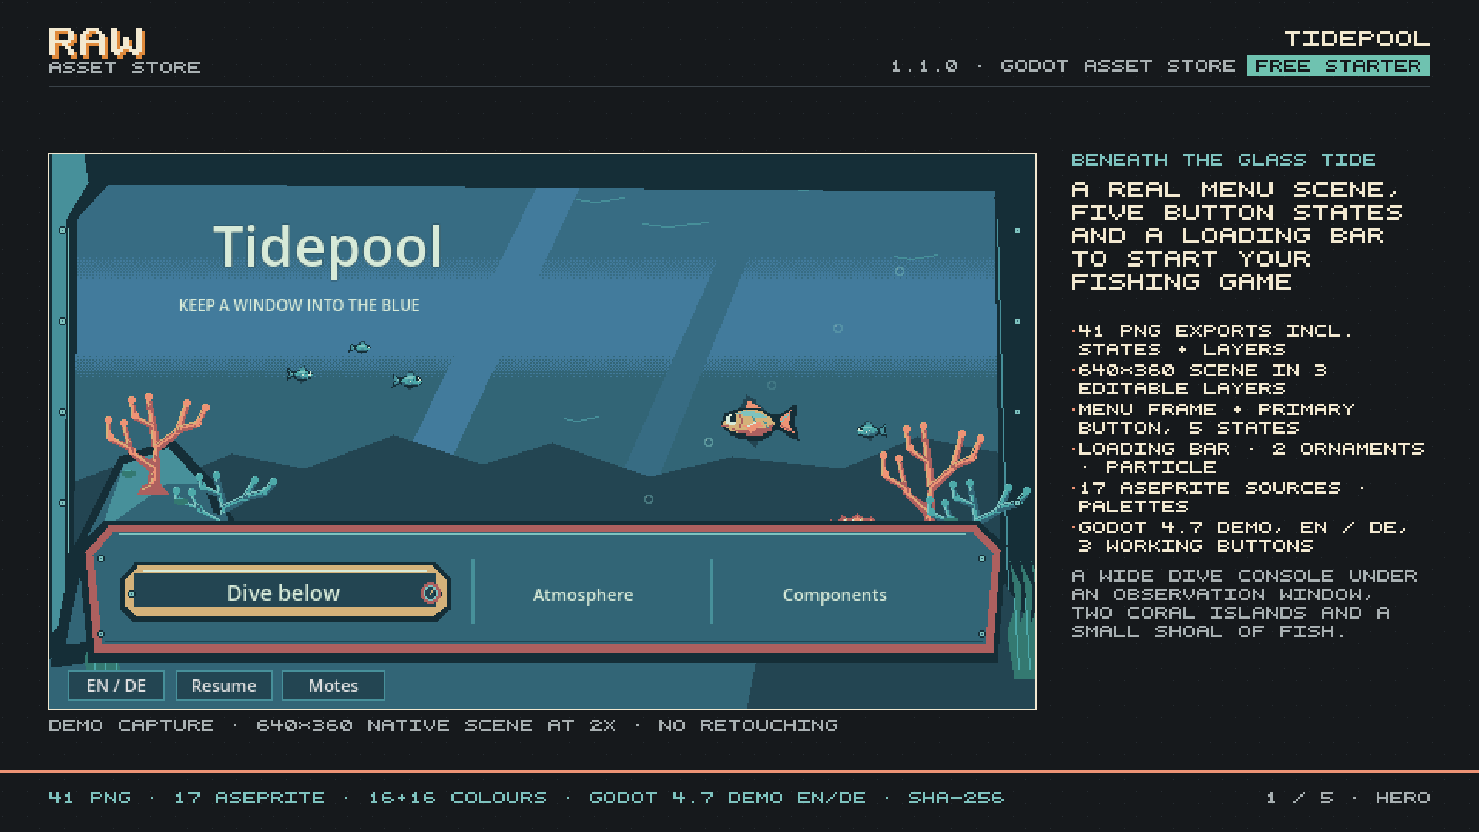Click '16+16 colours' in the footer

458,798
